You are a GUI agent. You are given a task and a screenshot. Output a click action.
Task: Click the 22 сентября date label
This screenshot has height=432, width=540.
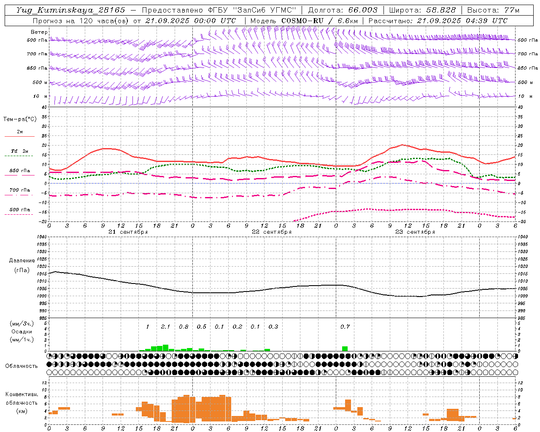pos(272,232)
